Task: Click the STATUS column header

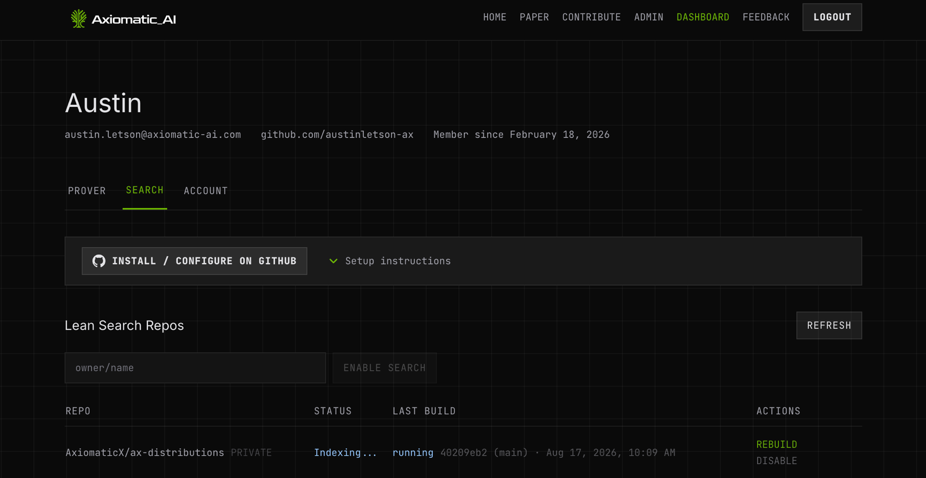Action: point(333,411)
